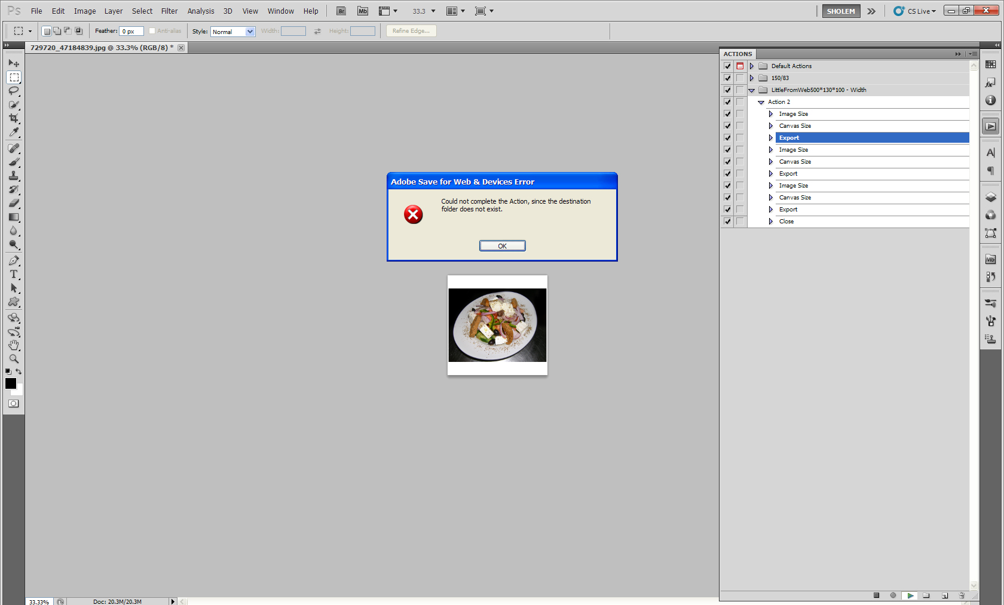Click OK in the error dialog
The height and width of the screenshot is (605, 1004).
[503, 246]
